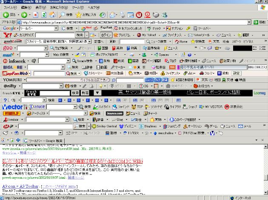Click the キャッシュ link of first result

point(9,153)
